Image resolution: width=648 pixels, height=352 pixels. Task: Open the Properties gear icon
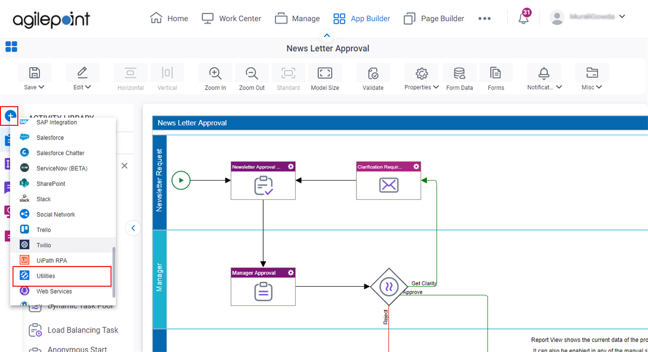(422, 73)
